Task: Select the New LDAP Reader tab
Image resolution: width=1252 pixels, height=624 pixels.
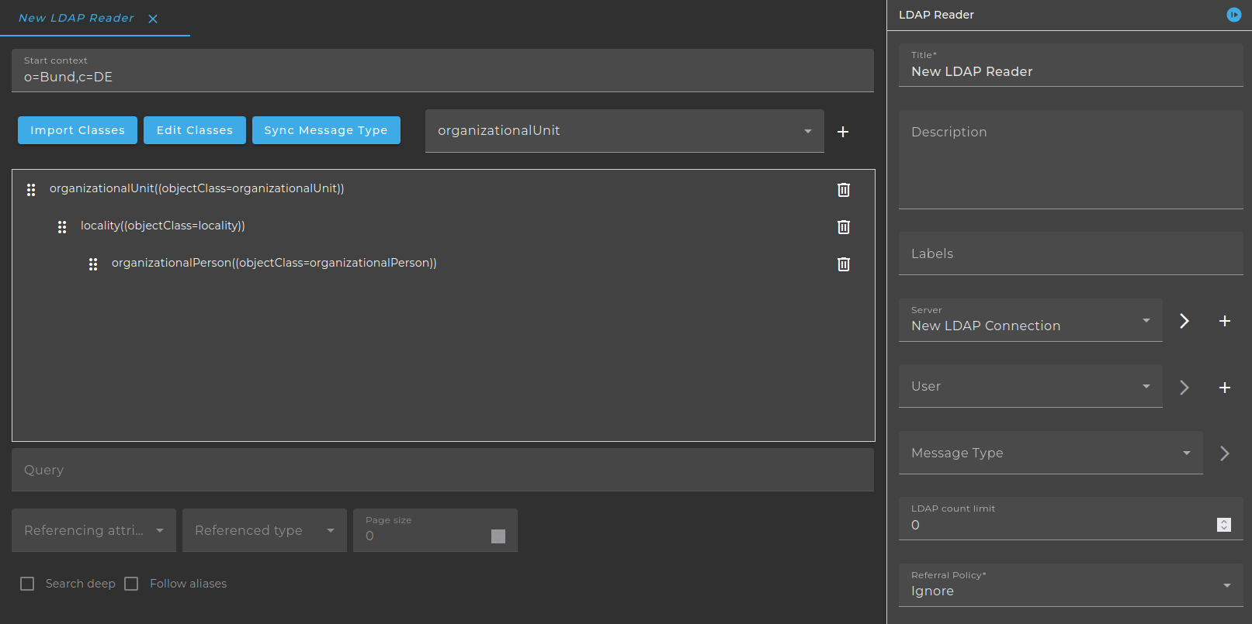Action: (76, 18)
